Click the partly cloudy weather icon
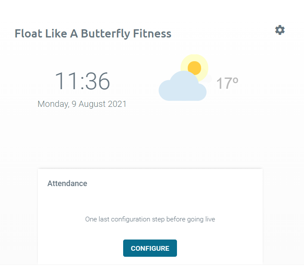This screenshot has width=304, height=277. (x=185, y=78)
